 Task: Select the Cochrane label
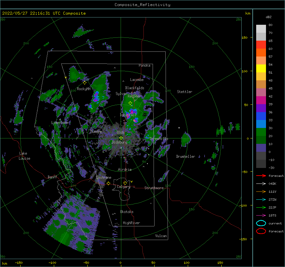104,177
